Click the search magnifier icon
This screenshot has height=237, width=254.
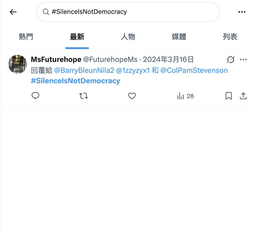coord(46,12)
